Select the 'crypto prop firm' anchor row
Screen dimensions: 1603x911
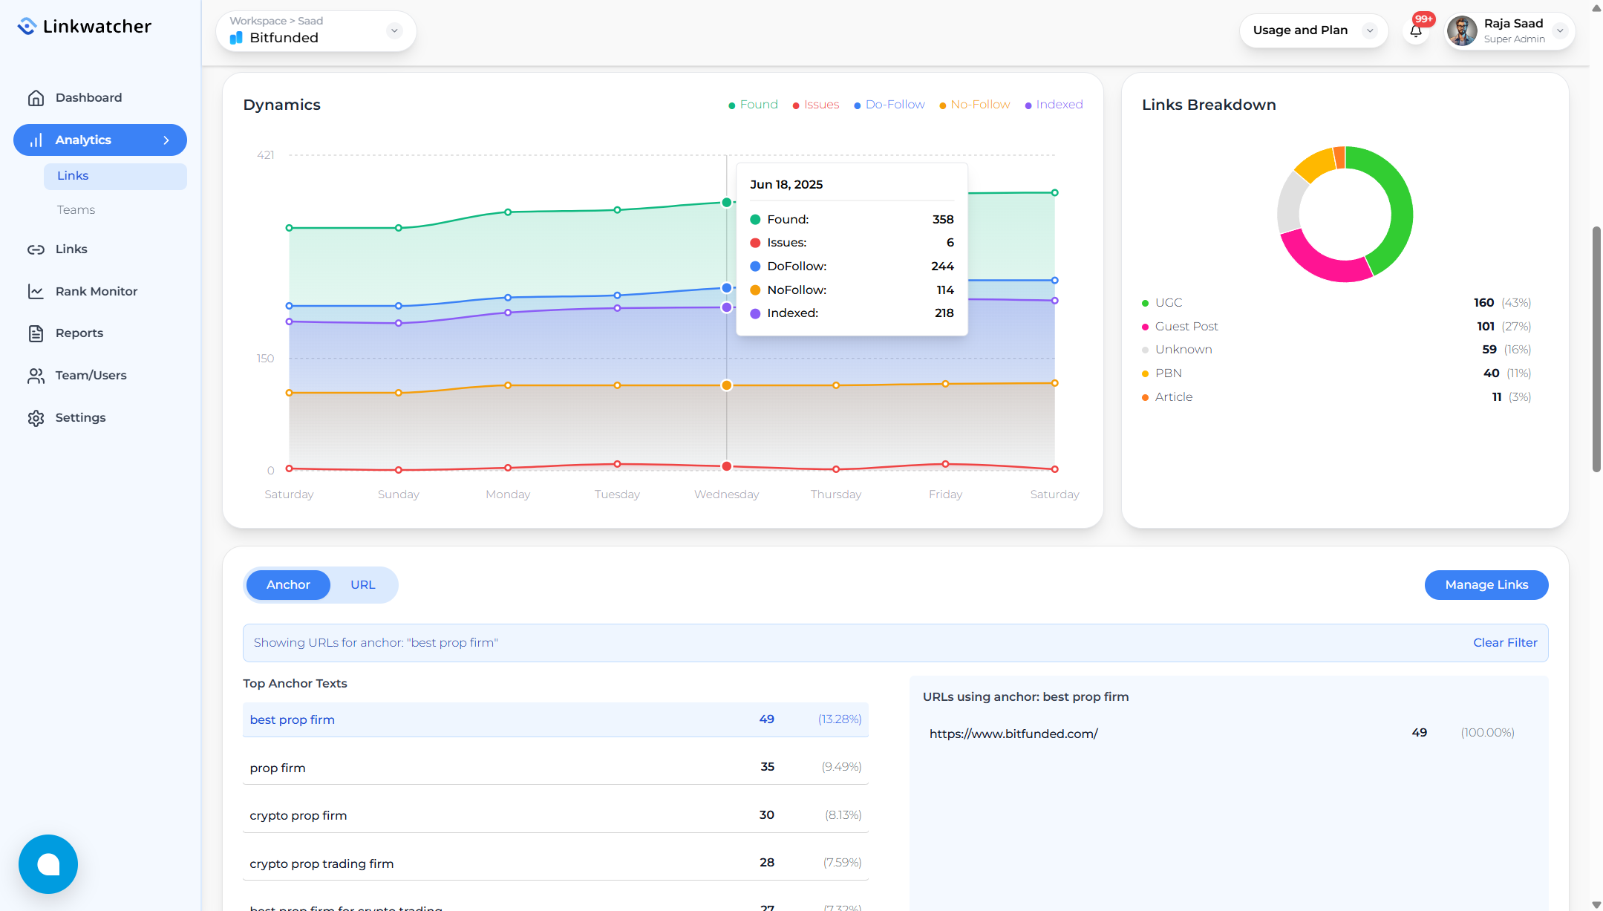click(555, 815)
